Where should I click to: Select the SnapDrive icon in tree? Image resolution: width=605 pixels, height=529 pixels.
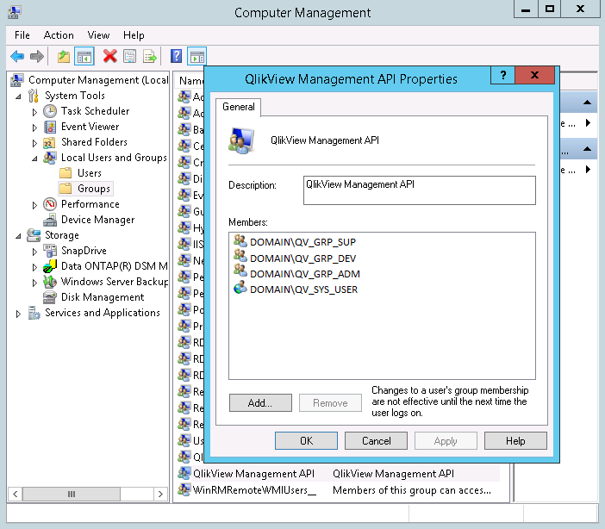point(50,251)
